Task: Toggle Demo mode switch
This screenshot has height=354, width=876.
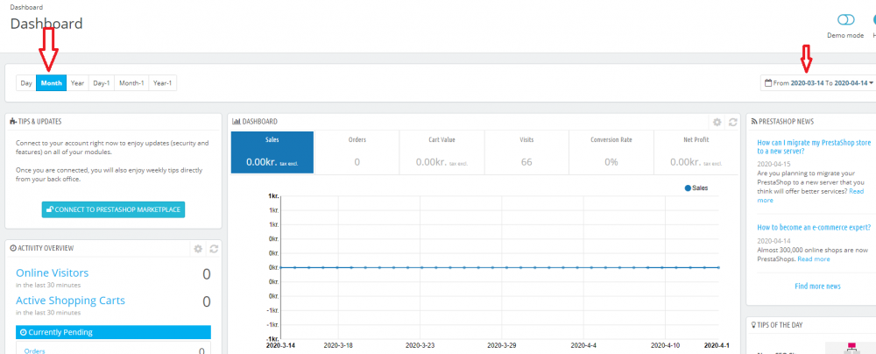Action: [845, 19]
